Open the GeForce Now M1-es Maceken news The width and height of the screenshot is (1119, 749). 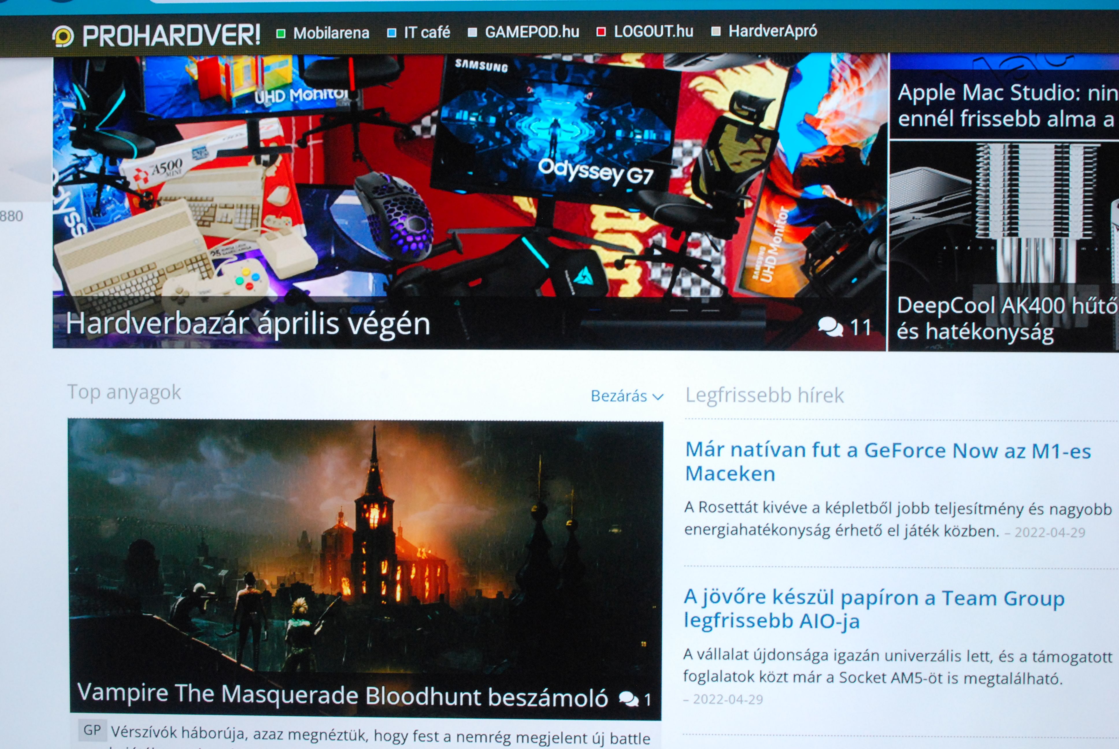[888, 462]
